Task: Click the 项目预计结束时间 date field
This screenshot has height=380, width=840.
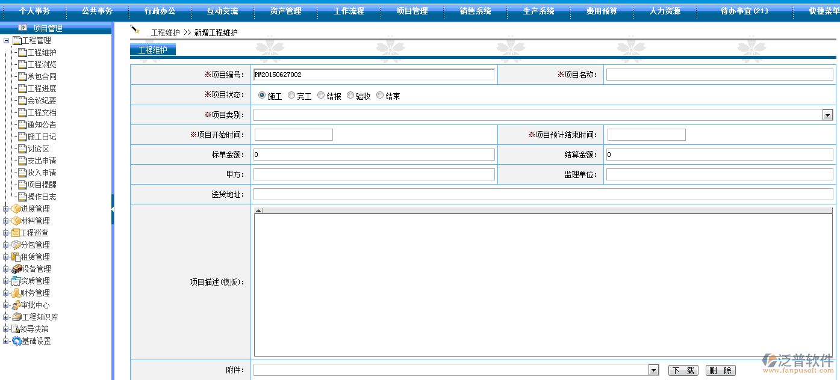Action: pyautogui.click(x=647, y=135)
